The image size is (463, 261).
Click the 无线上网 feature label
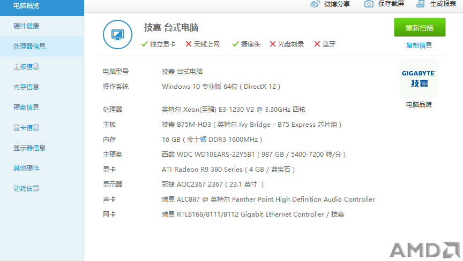coord(207,44)
